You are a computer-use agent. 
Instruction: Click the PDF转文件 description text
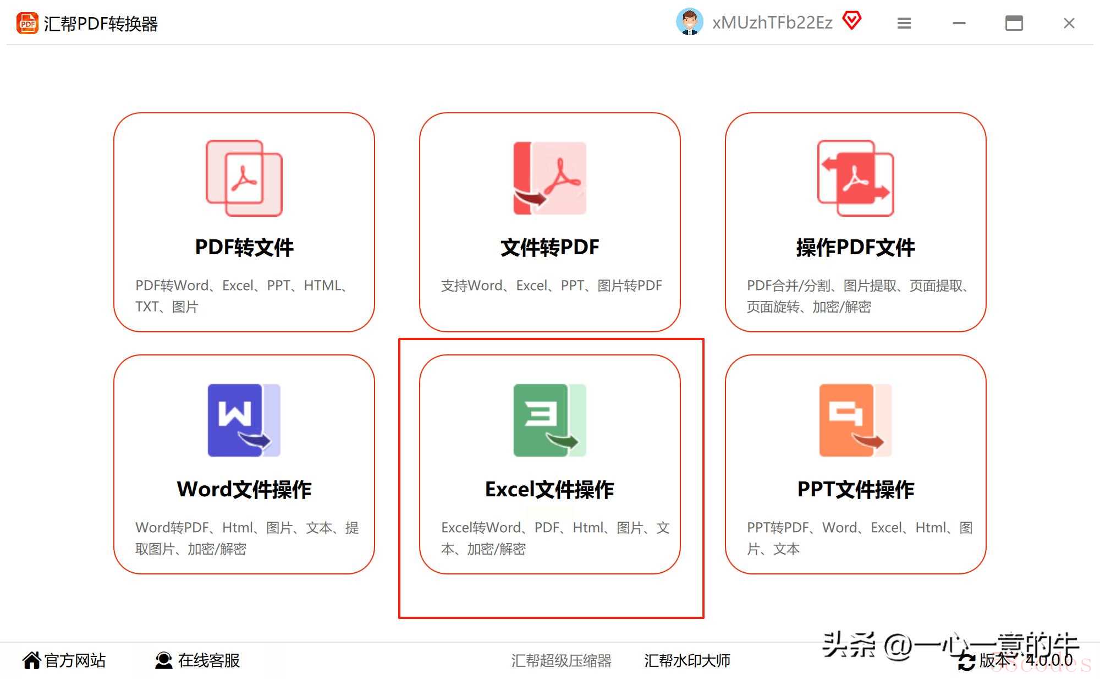coord(242,295)
